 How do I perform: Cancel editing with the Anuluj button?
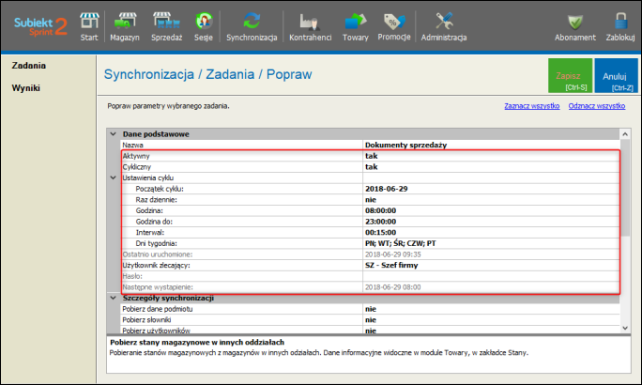[x=617, y=75]
